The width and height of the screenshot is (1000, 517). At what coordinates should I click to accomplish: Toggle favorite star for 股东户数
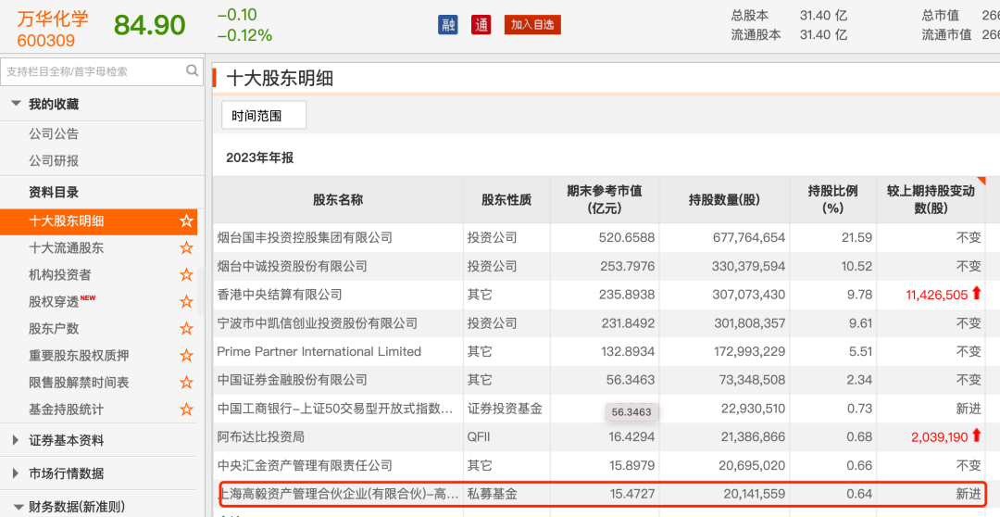click(186, 329)
